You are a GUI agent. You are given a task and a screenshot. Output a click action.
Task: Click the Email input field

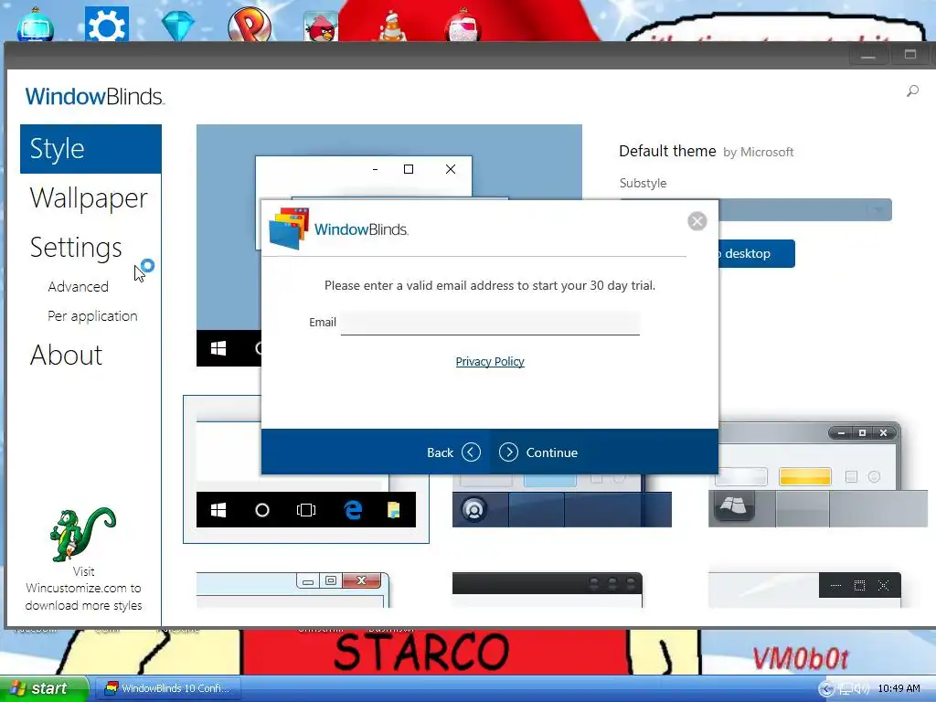point(490,323)
